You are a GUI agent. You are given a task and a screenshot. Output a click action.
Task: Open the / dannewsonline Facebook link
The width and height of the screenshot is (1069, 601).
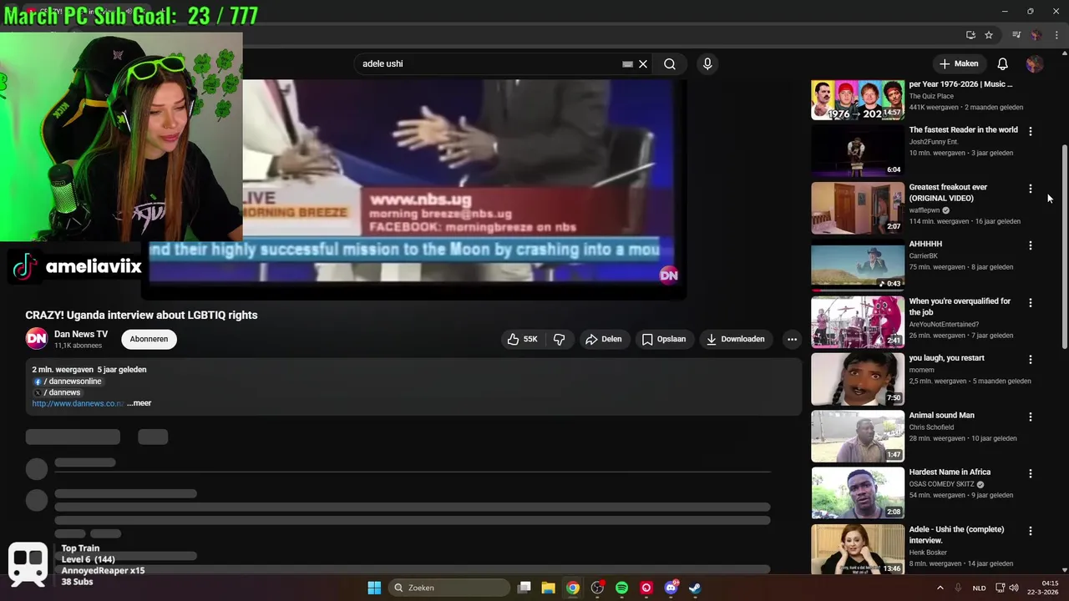[x=67, y=381]
